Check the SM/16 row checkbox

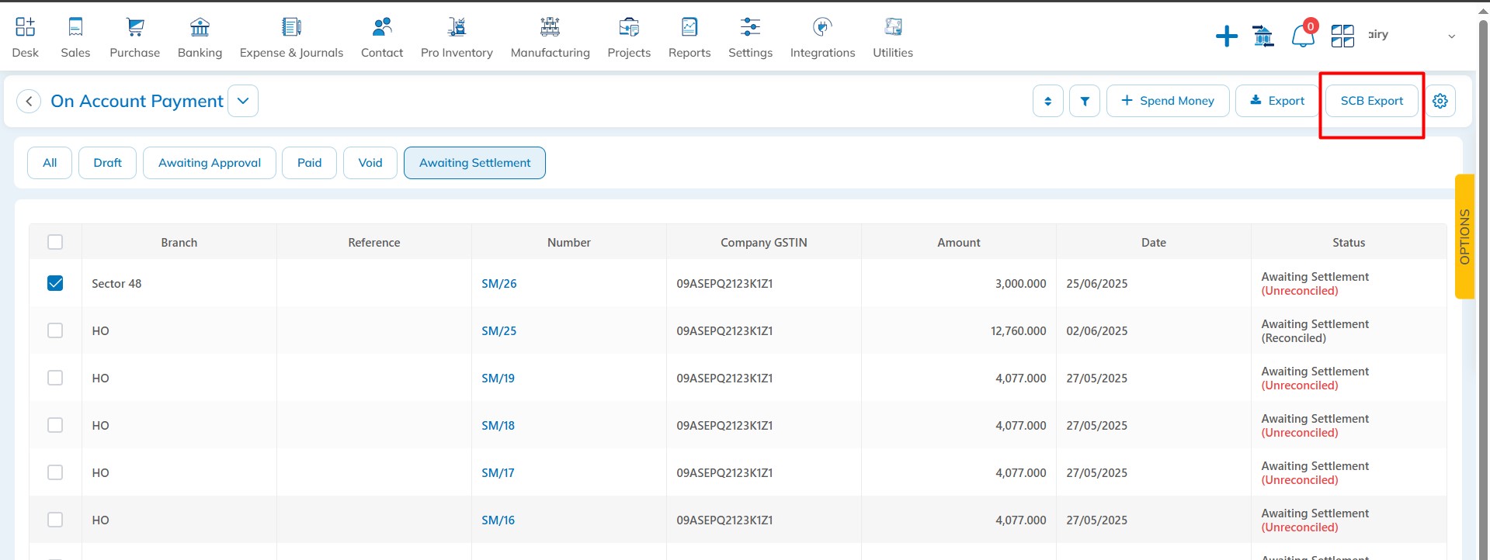click(x=55, y=520)
